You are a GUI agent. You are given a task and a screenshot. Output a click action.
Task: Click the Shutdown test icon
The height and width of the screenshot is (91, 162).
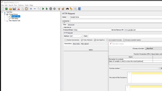point(54,9)
